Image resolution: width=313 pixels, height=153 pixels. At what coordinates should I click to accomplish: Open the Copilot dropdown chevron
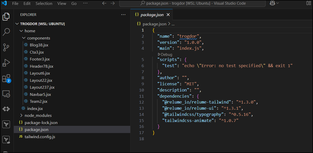pos(277,3)
